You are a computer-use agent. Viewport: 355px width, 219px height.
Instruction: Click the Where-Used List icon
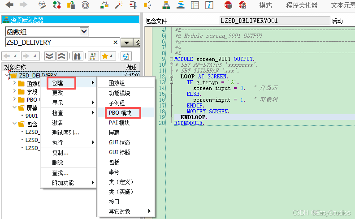147,5
